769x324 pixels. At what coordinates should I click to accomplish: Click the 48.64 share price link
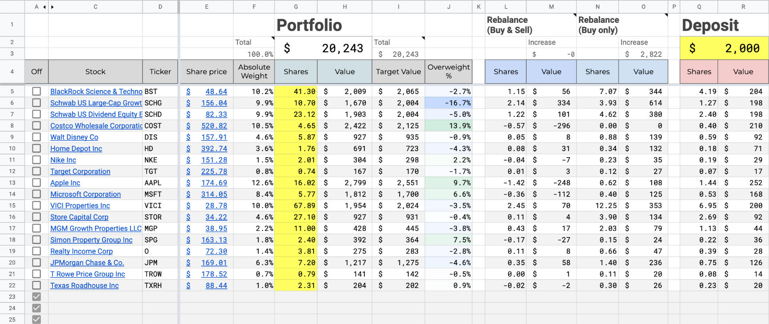216,92
